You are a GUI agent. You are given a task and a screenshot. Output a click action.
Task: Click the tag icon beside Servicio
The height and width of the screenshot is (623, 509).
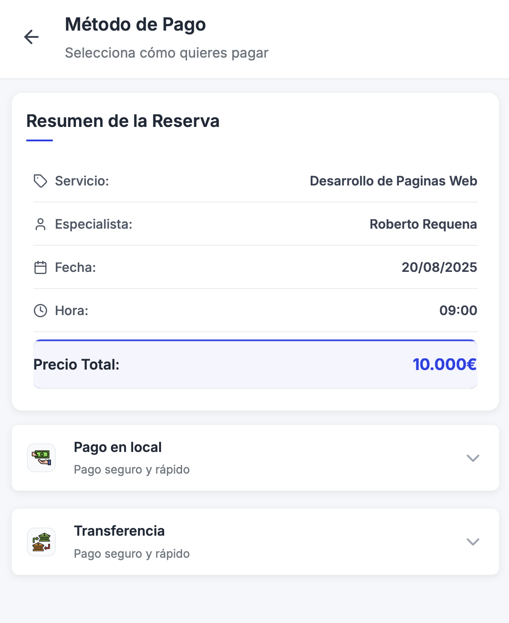40,181
